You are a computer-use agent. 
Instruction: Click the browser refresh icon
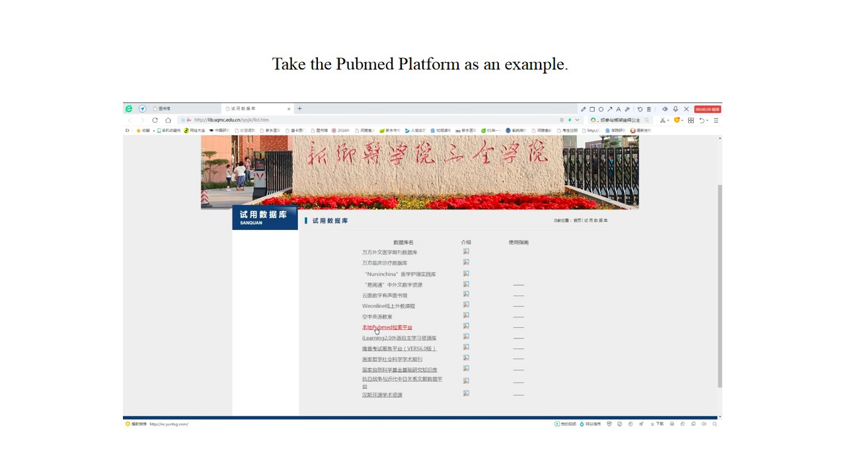click(155, 120)
